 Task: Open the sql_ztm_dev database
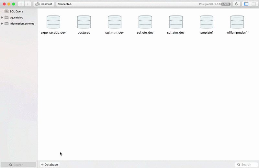(x=176, y=22)
